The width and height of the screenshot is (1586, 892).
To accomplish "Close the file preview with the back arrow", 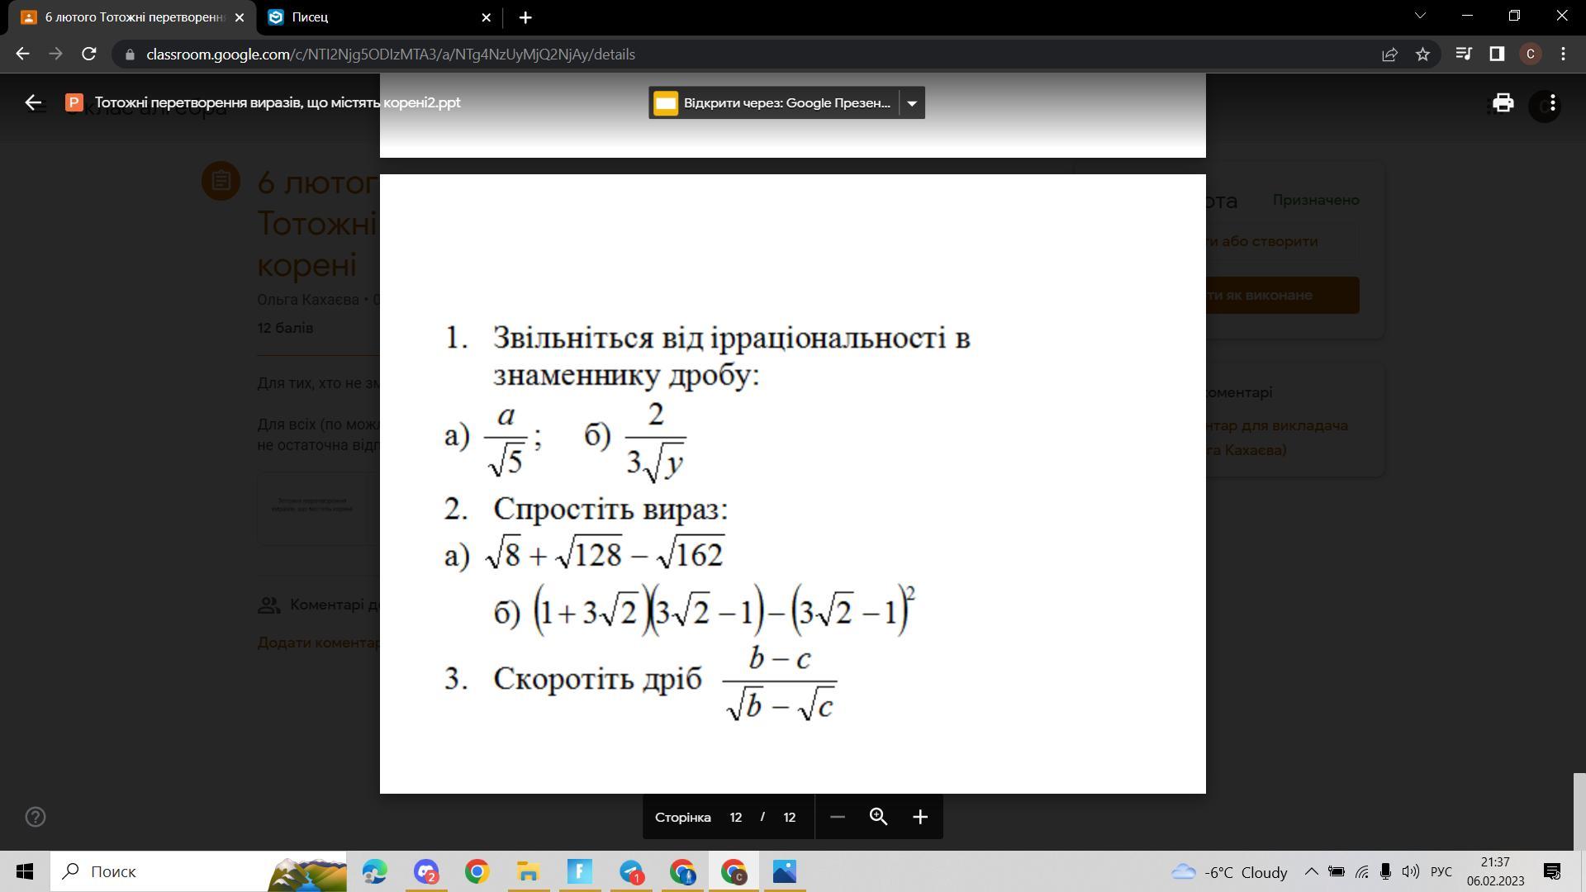I will 33,102.
